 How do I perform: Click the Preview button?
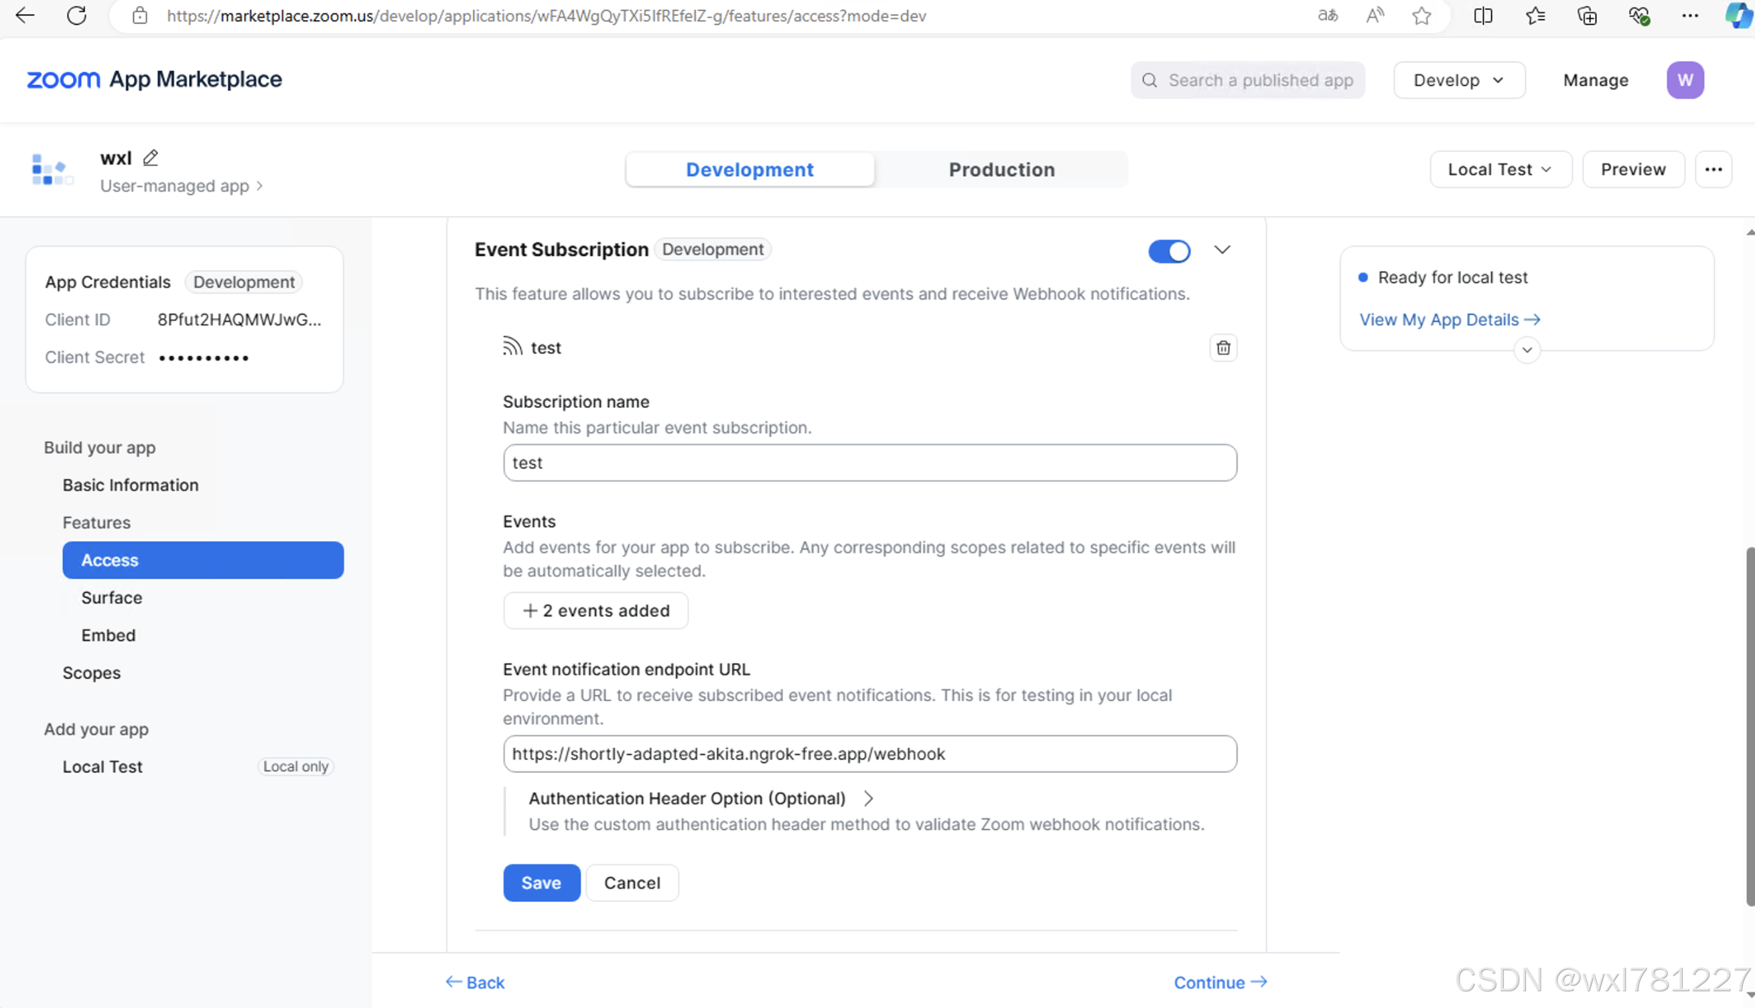1633,170
